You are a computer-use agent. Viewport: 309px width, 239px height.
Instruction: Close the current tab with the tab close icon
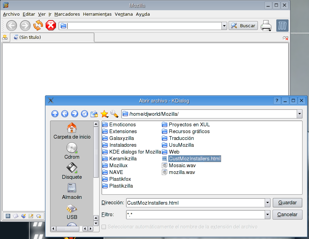pos(285,38)
